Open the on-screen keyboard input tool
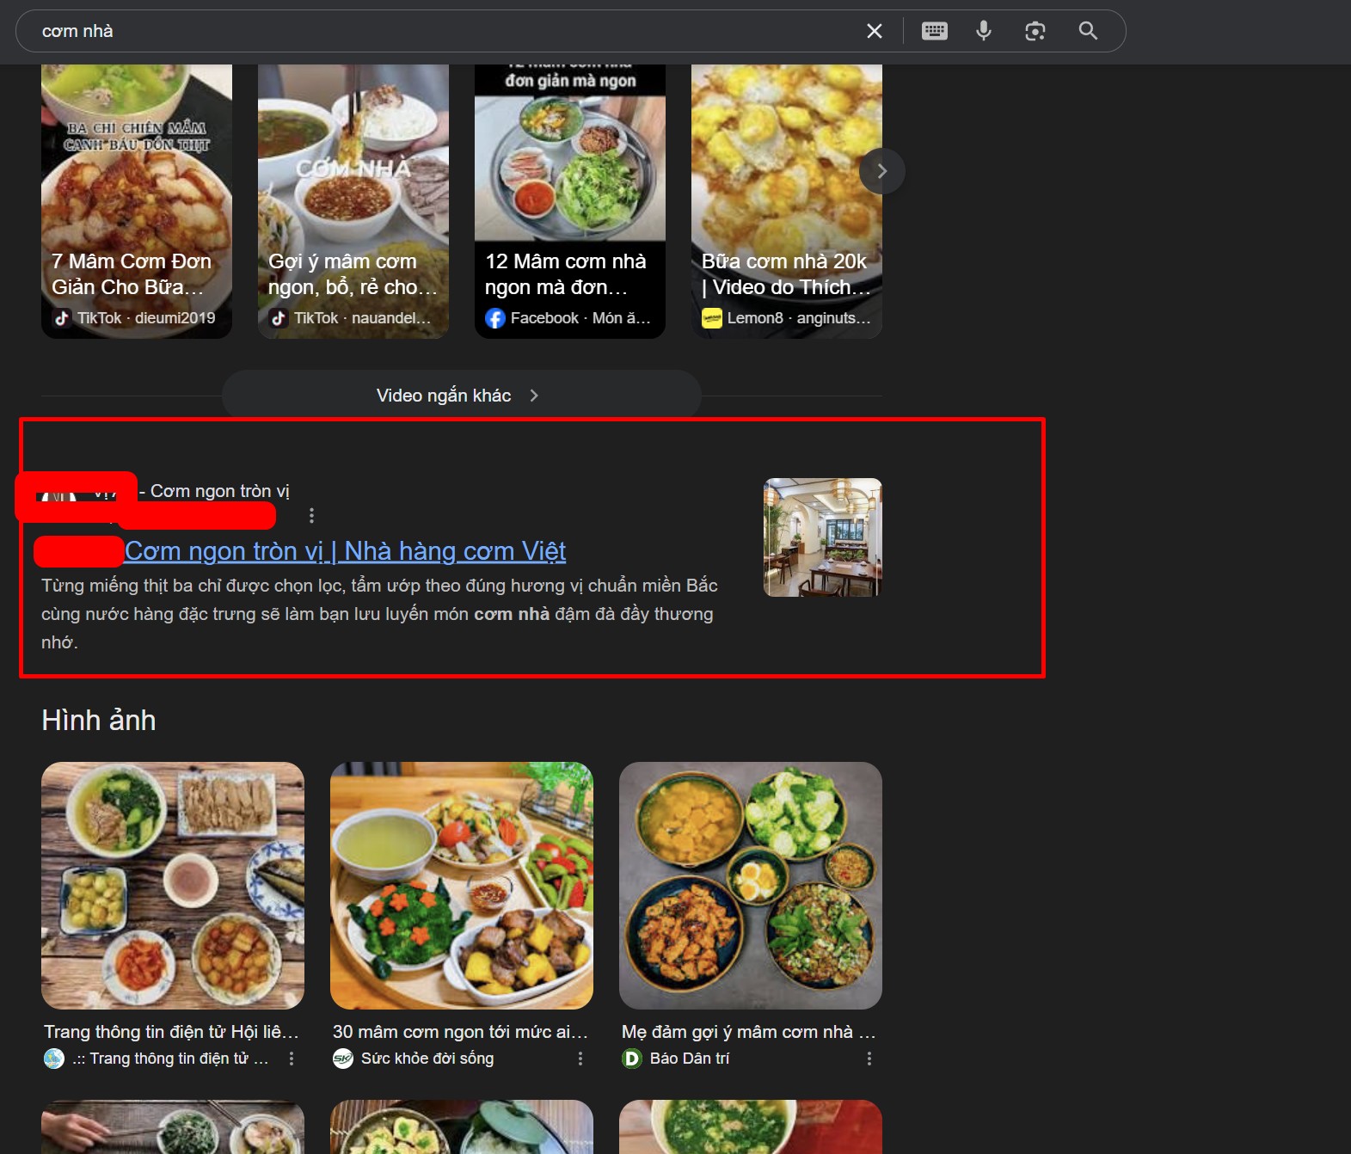Viewport: 1351px width, 1154px height. 934,31
